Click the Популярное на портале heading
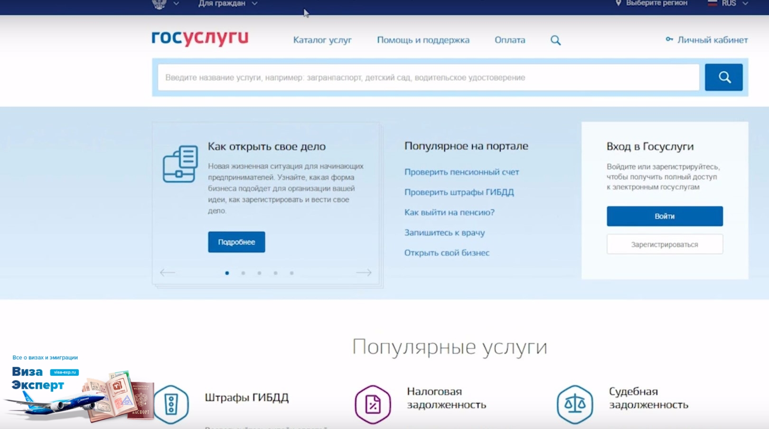This screenshot has width=769, height=429. tap(466, 146)
